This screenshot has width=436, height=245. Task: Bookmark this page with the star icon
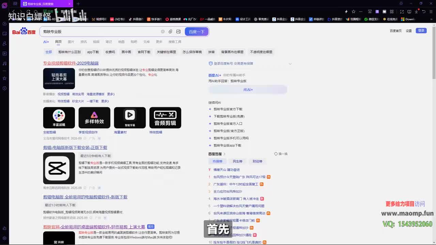pos(354,12)
